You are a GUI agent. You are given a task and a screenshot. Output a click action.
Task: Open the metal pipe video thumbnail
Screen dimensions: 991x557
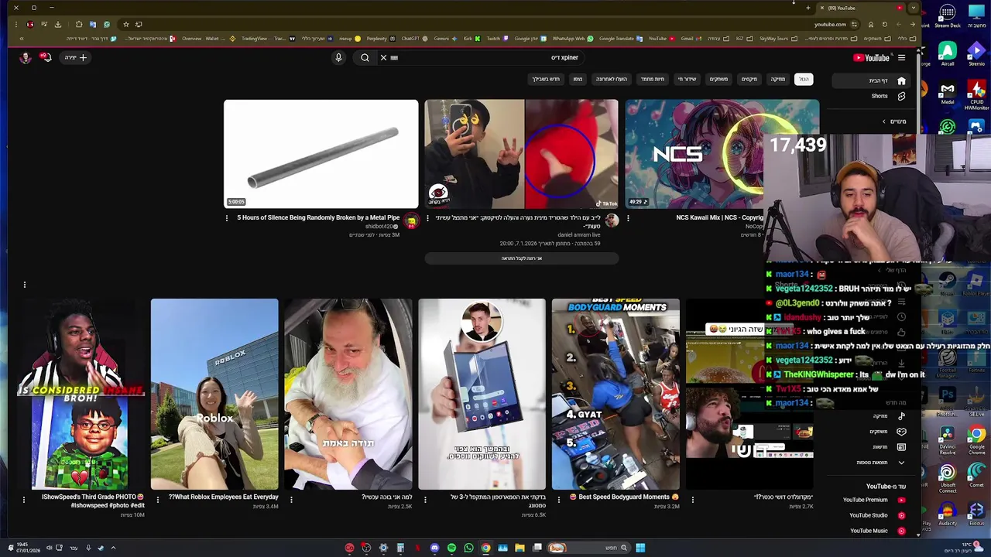321,154
